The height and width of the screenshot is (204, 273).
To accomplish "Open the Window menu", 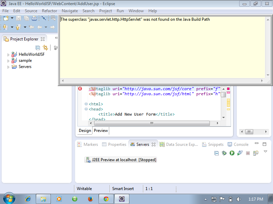I will pyautogui.click(x=136, y=11).
